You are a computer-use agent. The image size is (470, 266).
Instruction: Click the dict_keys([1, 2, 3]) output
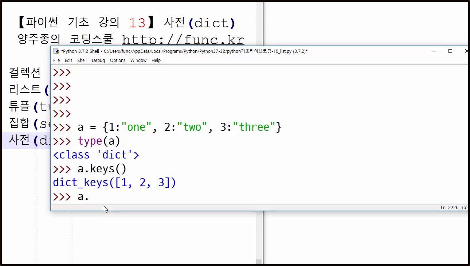(114, 183)
